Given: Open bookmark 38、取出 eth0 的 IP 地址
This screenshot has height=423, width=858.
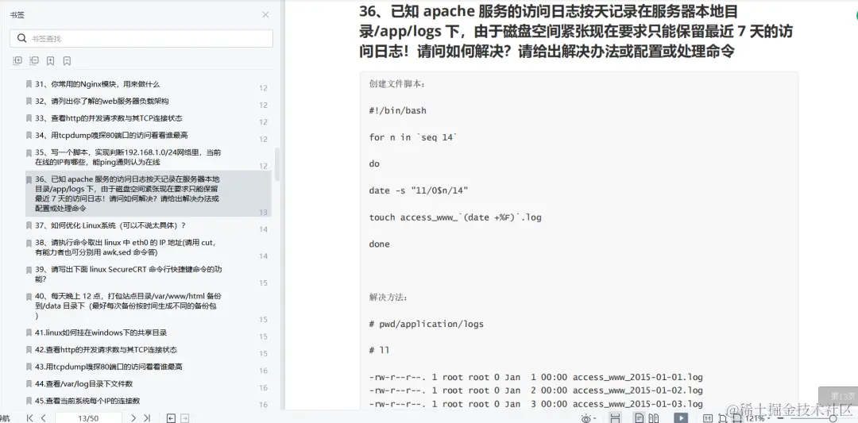Looking at the screenshot, I should point(126,247).
